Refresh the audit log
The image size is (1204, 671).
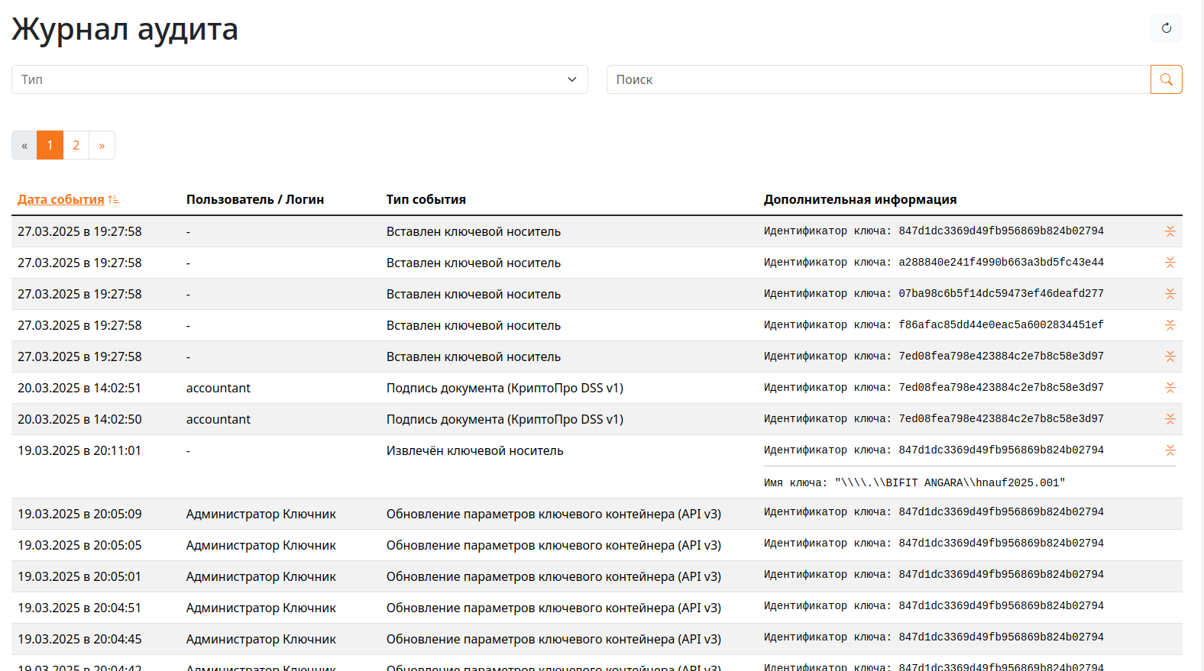pos(1166,28)
